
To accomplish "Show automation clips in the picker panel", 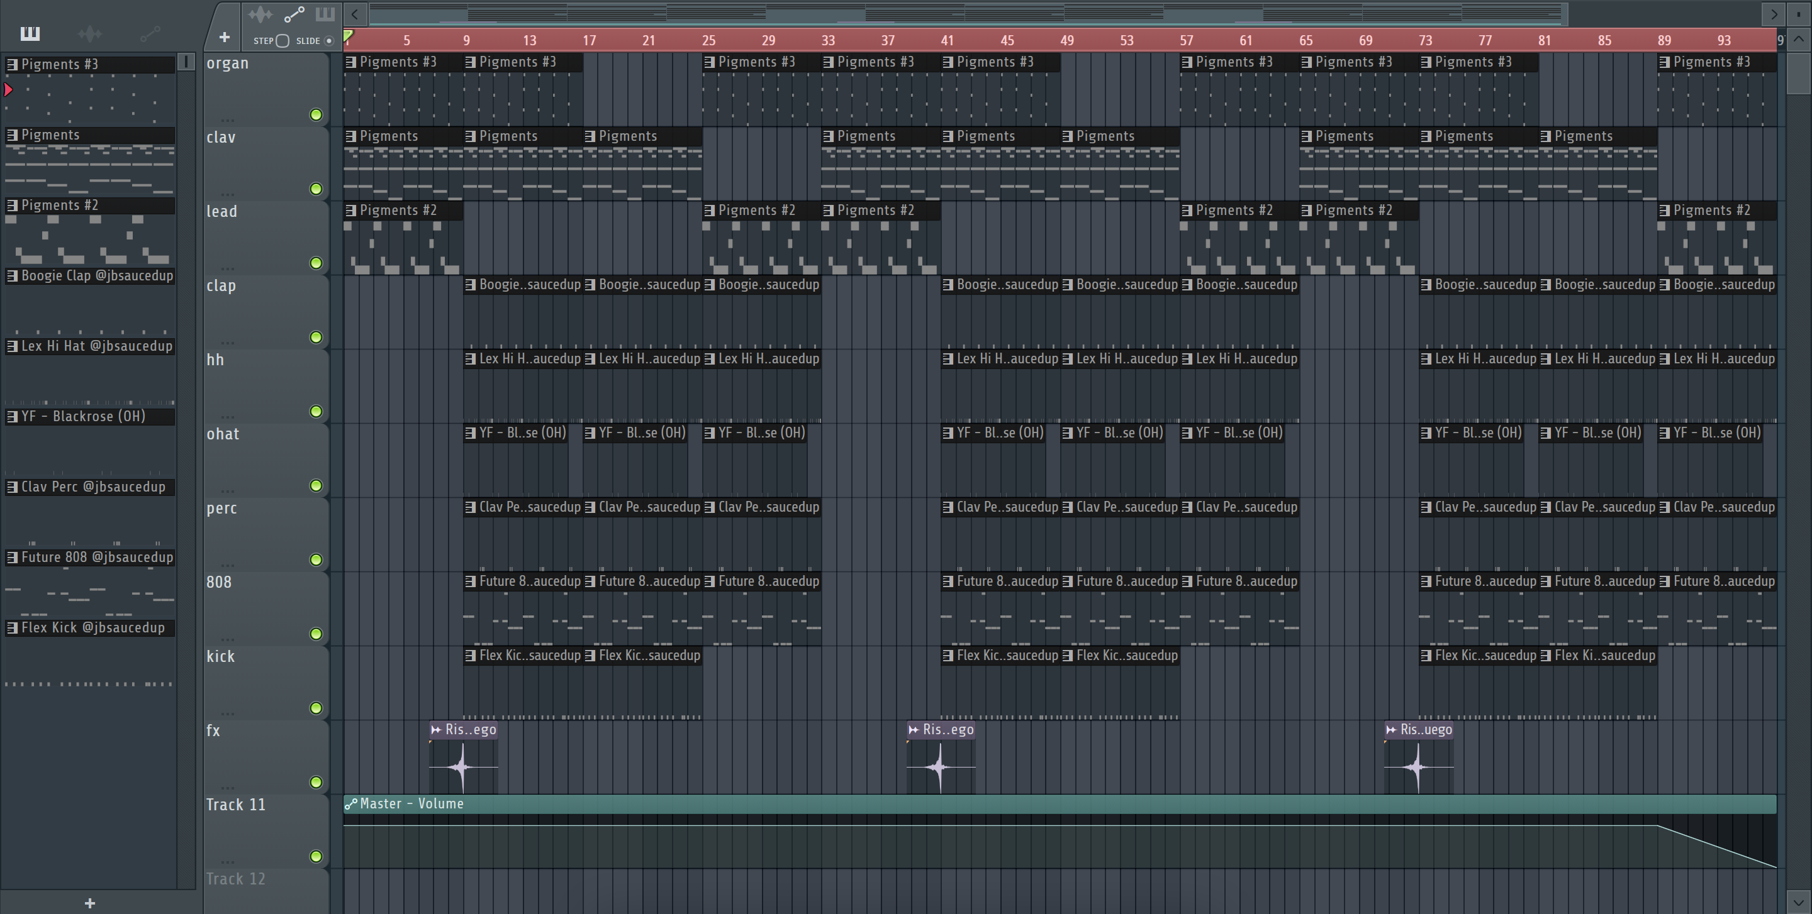I will coord(150,33).
